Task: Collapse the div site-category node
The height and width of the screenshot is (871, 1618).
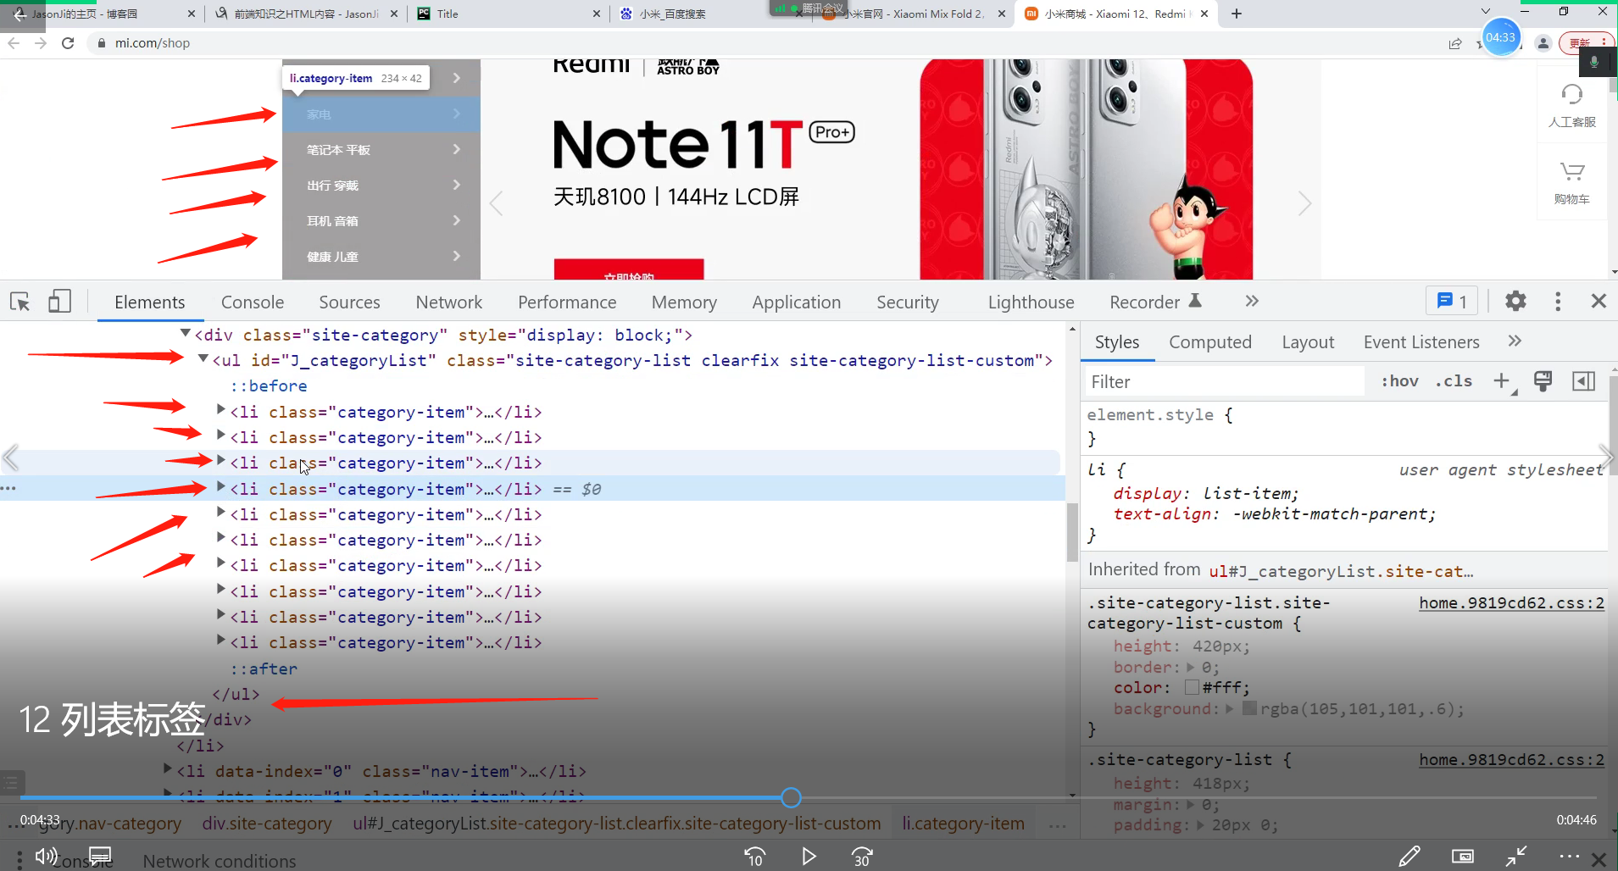Action: click(x=186, y=334)
